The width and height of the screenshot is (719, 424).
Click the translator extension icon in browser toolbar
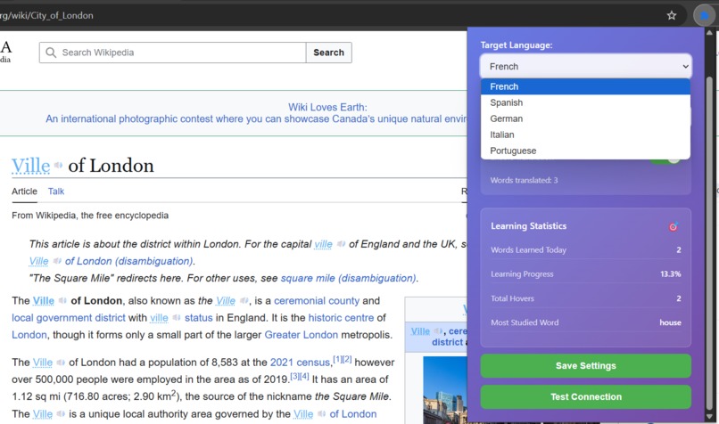click(x=704, y=15)
